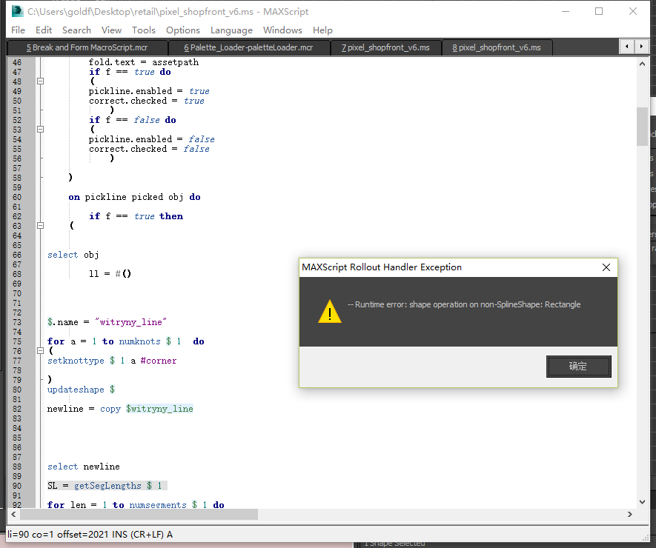Collapse the for-loop fold at line 76
Screen dimensions: 656x548
coord(41,351)
